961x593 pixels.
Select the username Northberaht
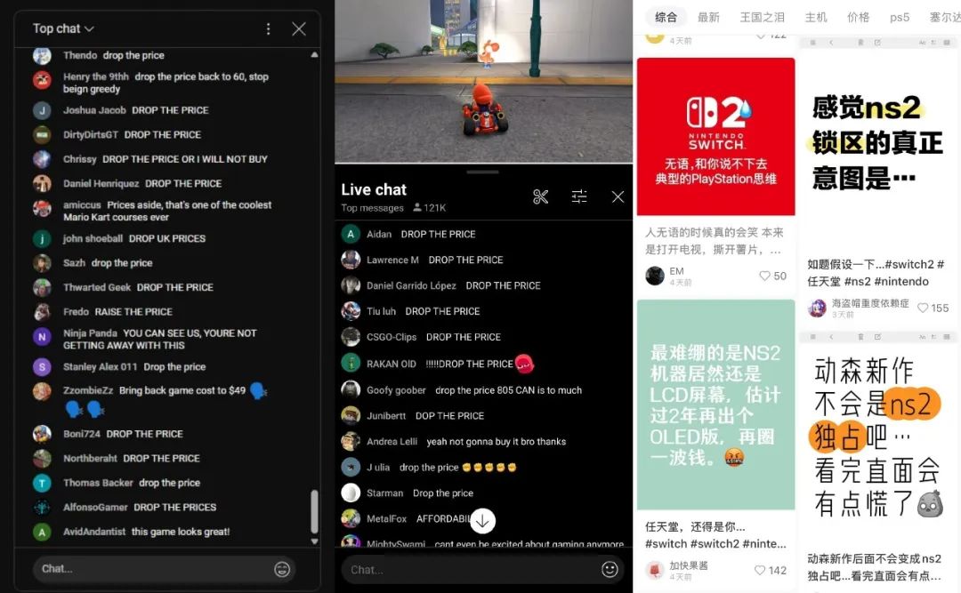click(90, 458)
